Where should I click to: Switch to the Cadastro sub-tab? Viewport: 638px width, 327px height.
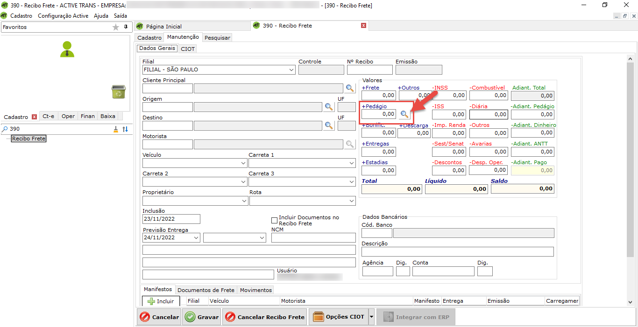click(149, 37)
